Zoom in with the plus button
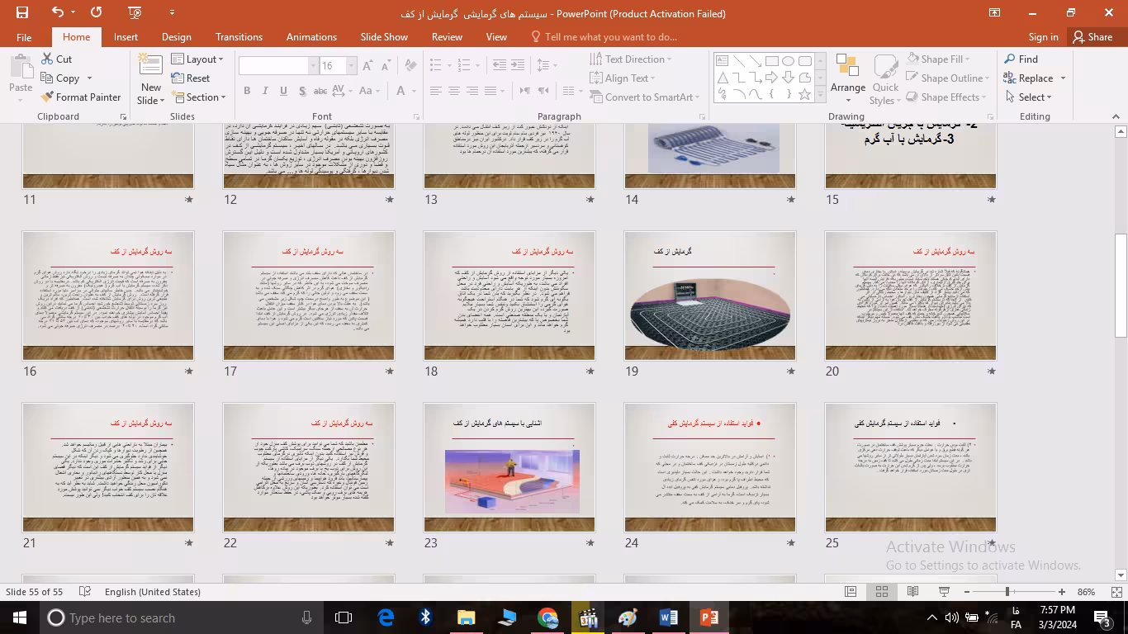Image resolution: width=1128 pixels, height=634 pixels. (x=1062, y=592)
